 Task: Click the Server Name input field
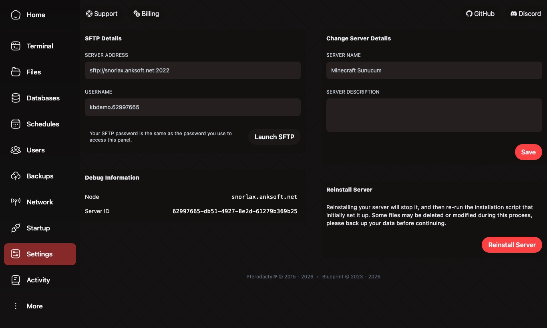(434, 70)
